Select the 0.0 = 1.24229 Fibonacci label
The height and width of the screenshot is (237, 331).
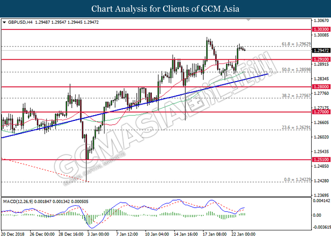point(297,180)
